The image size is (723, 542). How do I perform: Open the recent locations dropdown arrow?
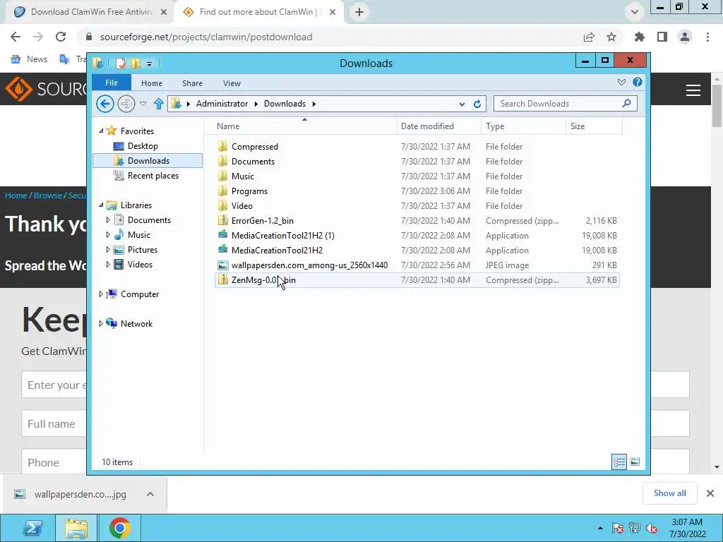(143, 104)
